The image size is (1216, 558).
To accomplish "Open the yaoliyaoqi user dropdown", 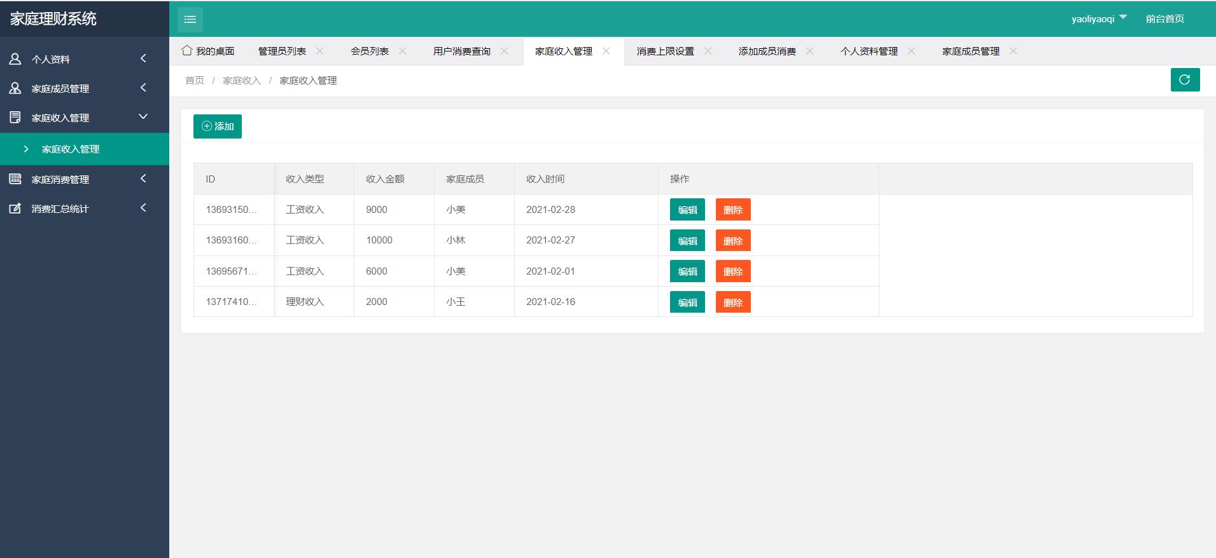I will [1099, 18].
